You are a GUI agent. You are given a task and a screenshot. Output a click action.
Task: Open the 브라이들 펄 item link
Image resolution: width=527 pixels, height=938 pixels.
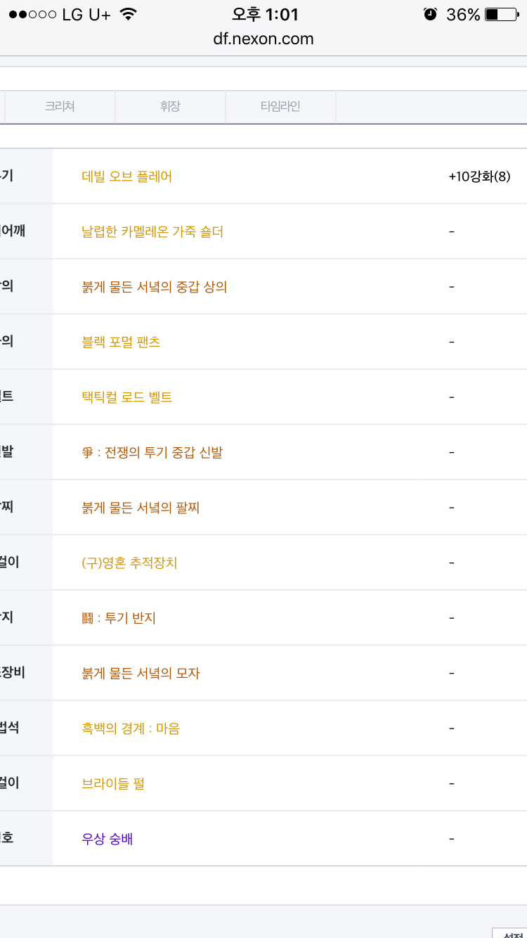[113, 783]
